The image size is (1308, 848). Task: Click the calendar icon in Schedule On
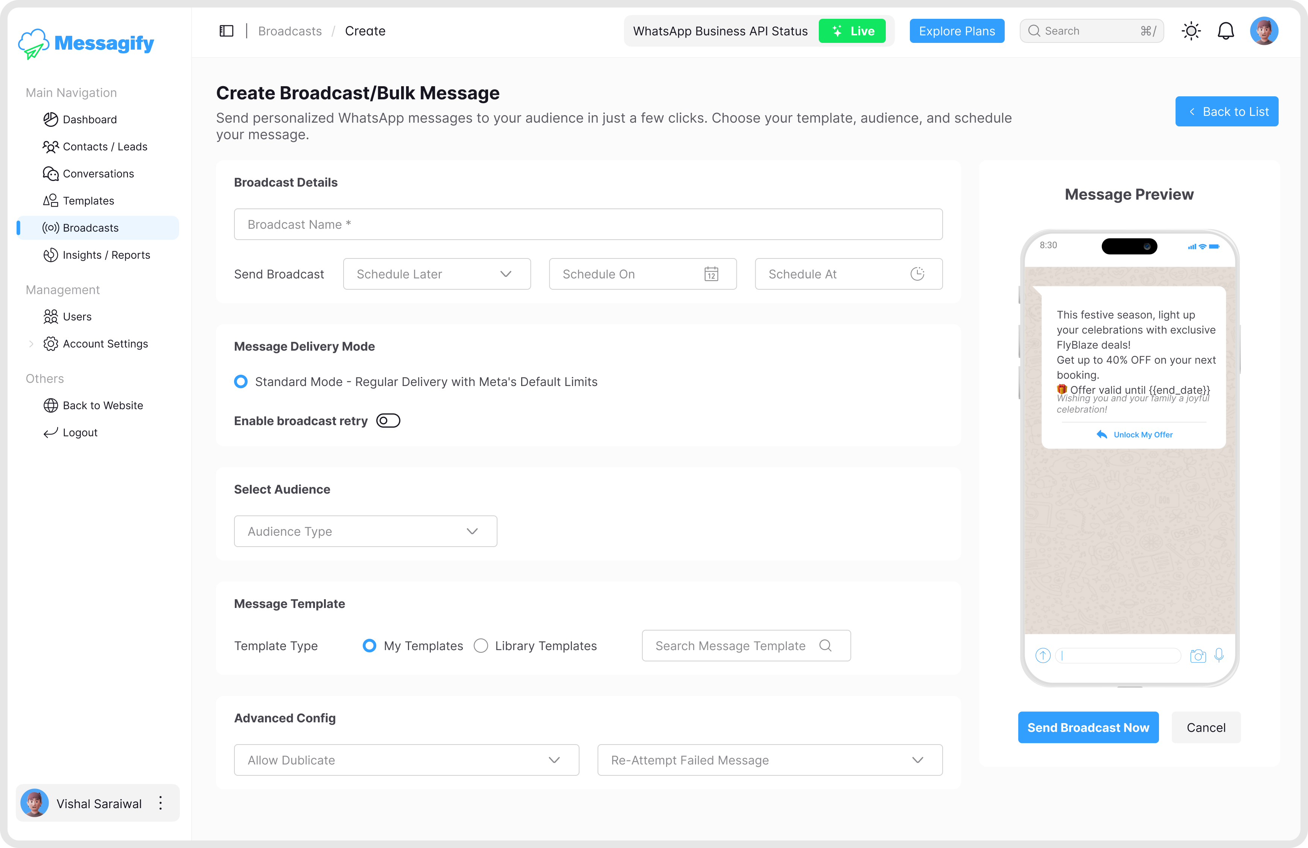tap(711, 274)
